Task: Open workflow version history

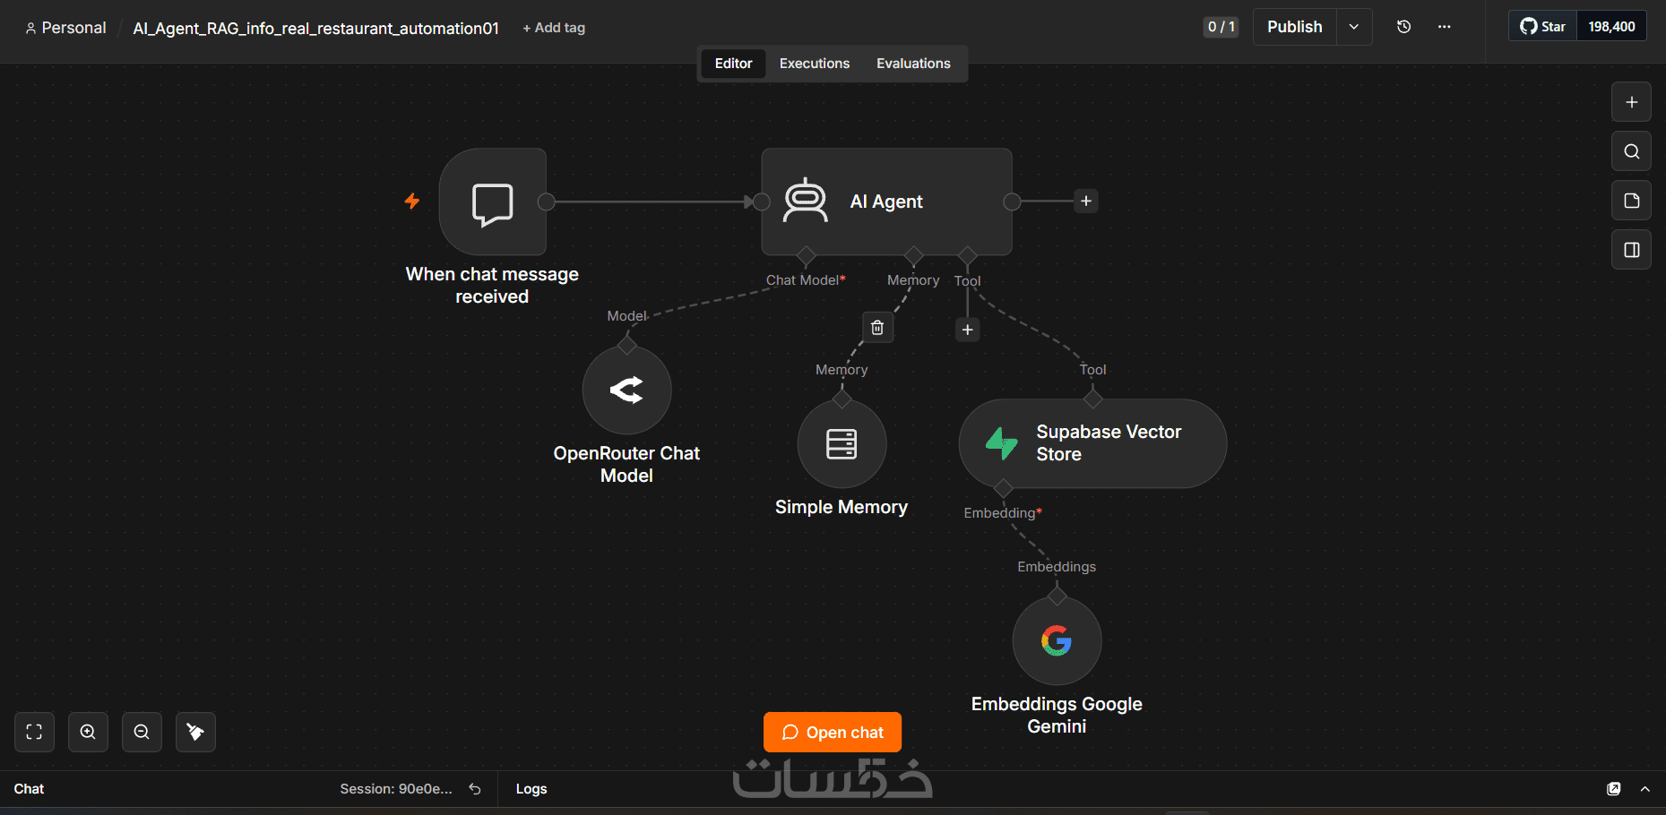Action: 1403,27
